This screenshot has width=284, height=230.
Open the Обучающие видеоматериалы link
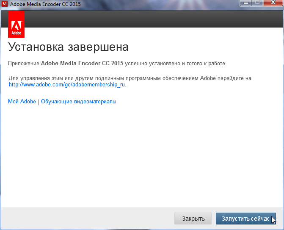coord(79,102)
